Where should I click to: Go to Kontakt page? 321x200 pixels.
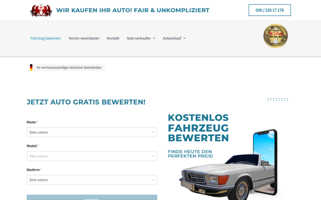(113, 38)
